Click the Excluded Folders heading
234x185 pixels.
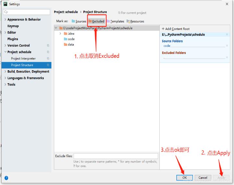tap(174, 53)
